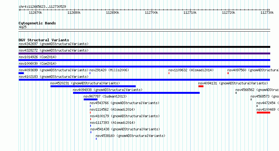279x151 pixels.
Task: Click the nsv291420 Mills2006 variant marker
Action: tap(90, 73)
